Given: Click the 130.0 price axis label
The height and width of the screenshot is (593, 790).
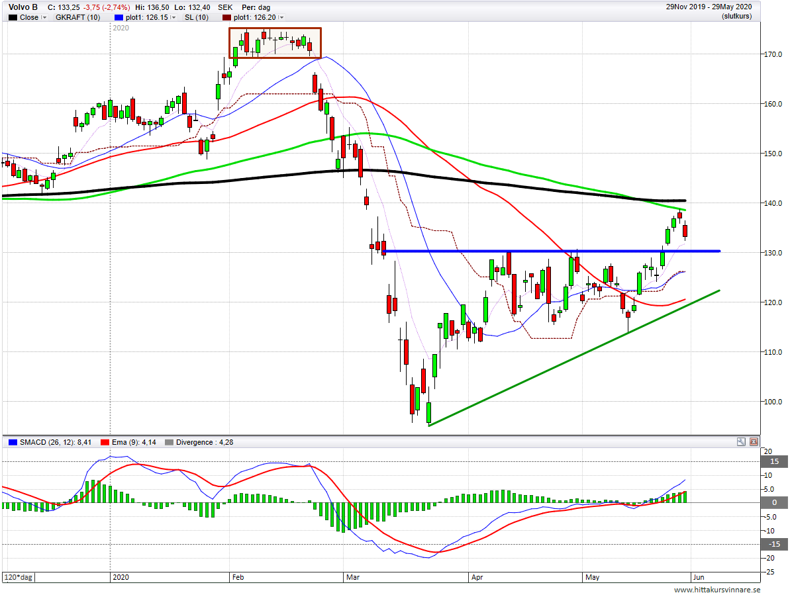Looking at the screenshot, I should 773,253.
